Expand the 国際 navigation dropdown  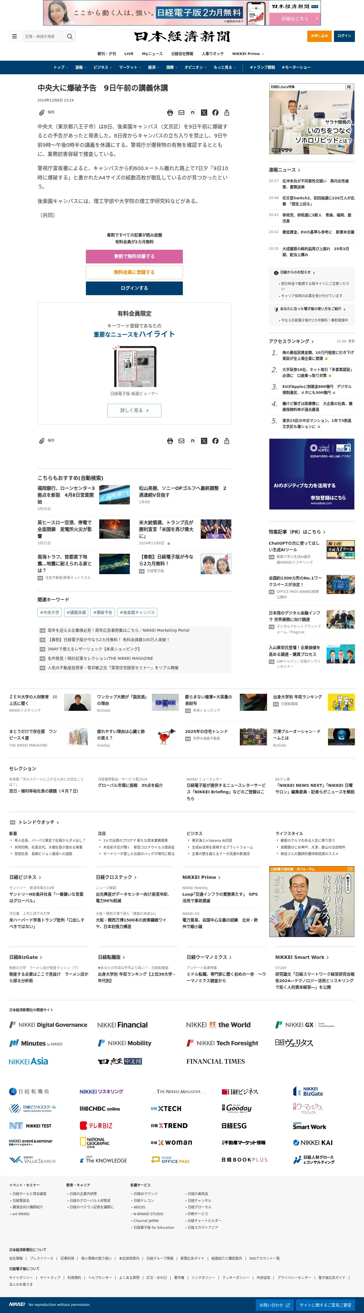click(x=172, y=67)
